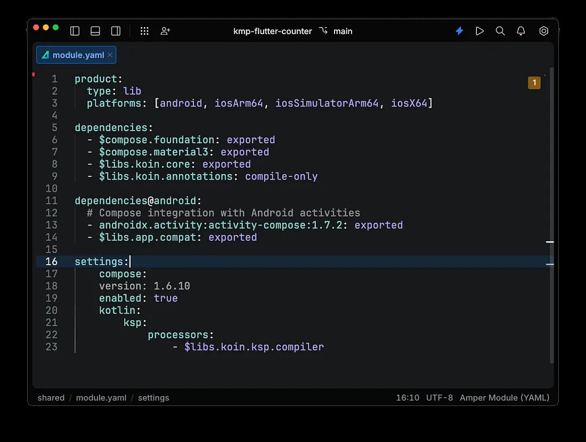The height and width of the screenshot is (442, 586).
Task: Click the vertical editor scrollbar
Action: 551,215
